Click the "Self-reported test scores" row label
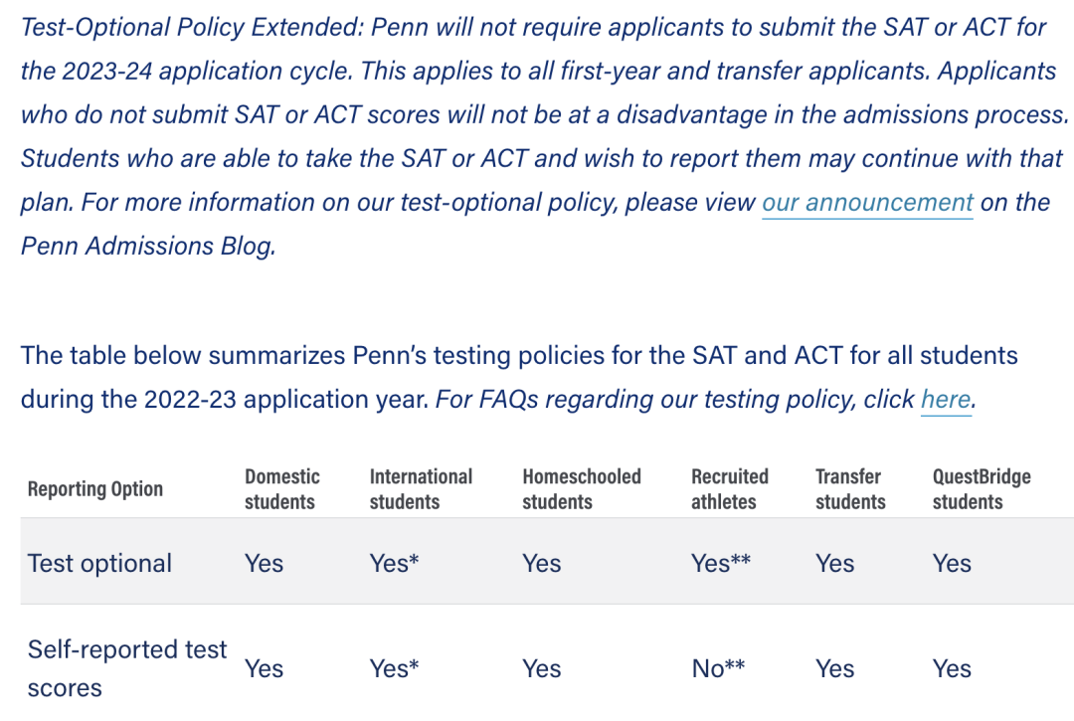Image resolution: width=1074 pixels, height=721 pixels. (127, 668)
